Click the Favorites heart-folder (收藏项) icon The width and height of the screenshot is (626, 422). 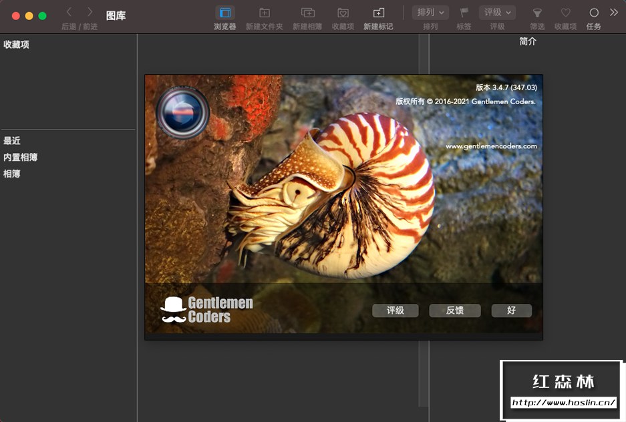click(x=343, y=13)
